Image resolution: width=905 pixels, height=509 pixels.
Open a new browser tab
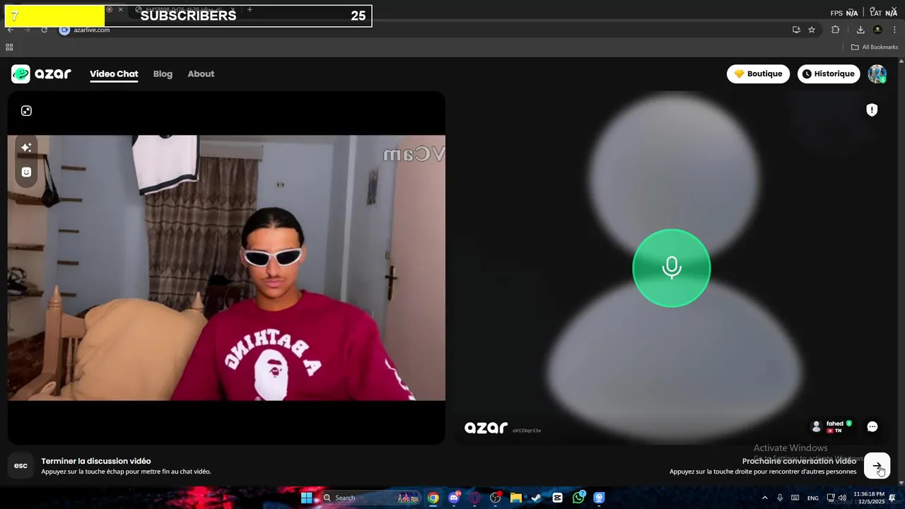[250, 10]
